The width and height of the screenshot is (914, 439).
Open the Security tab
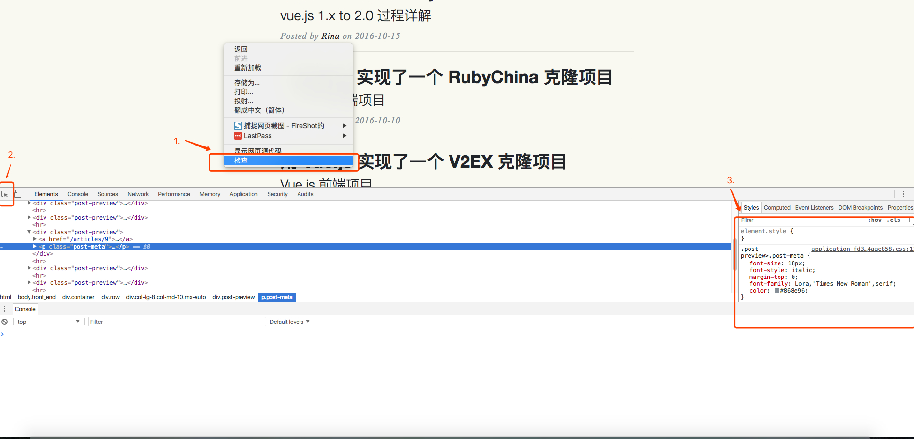[x=277, y=194]
